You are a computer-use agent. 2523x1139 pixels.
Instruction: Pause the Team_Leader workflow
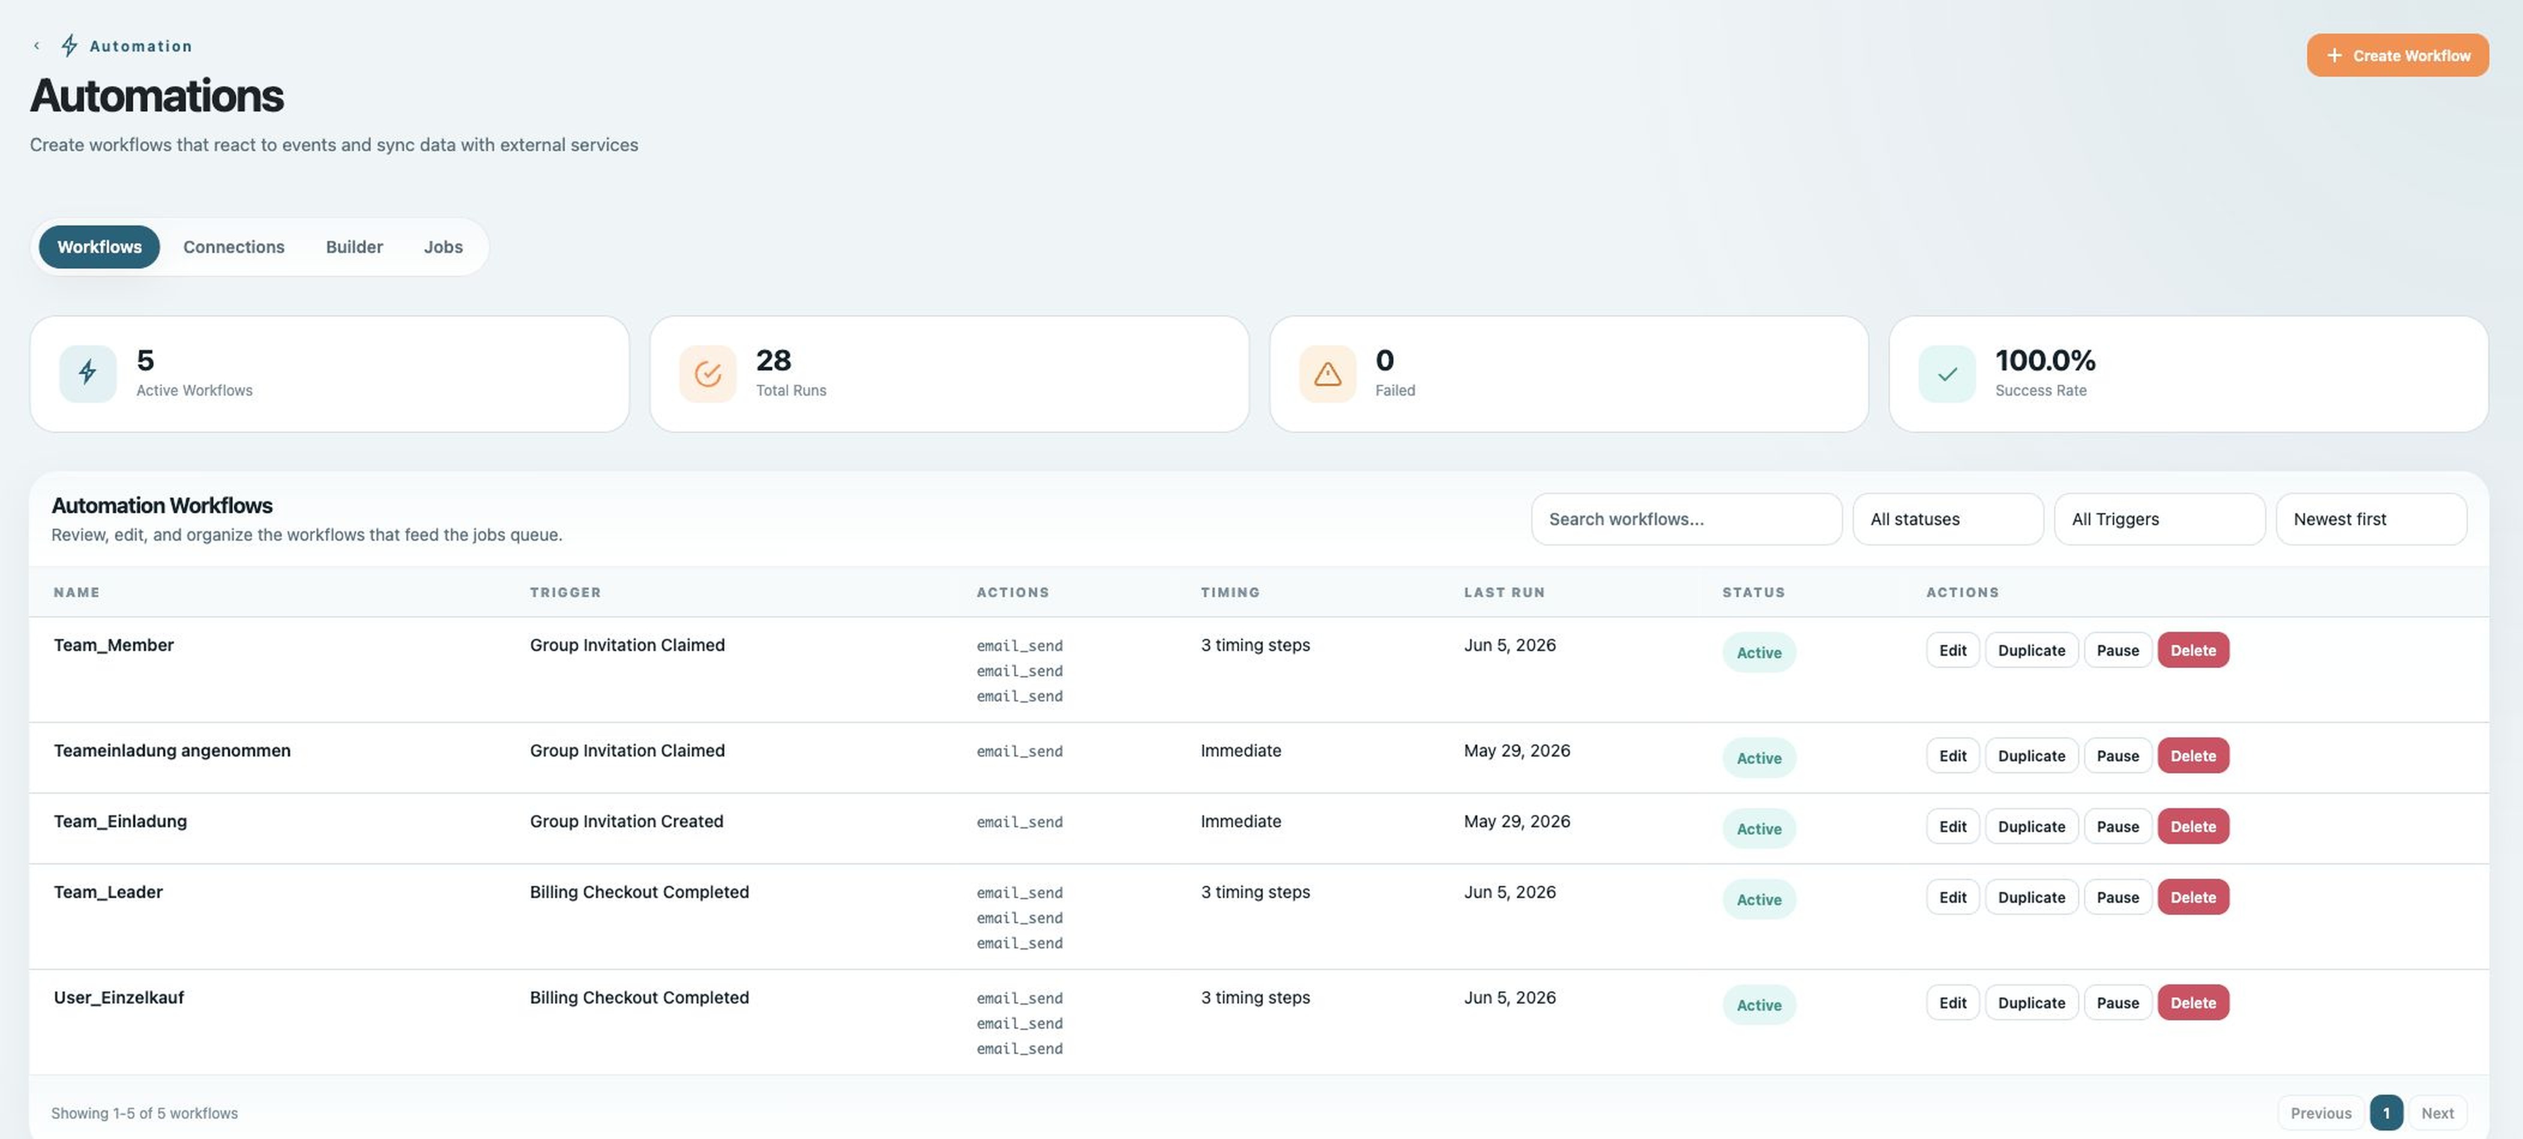pos(2118,897)
